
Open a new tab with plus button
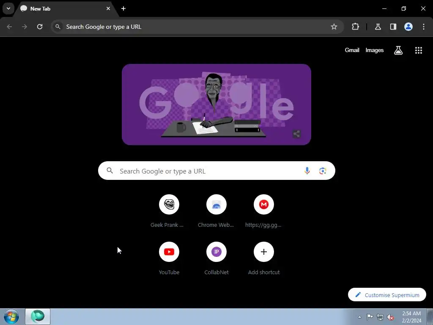pyautogui.click(x=123, y=8)
